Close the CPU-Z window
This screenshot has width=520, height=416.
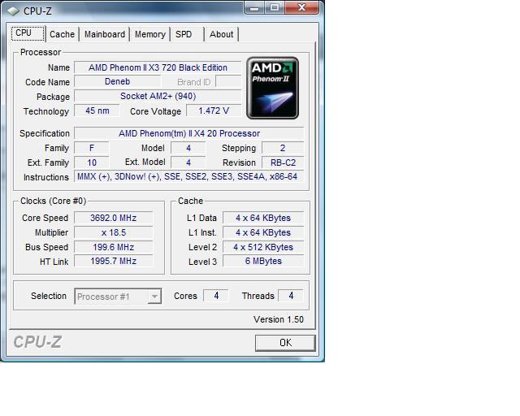click(301, 8)
